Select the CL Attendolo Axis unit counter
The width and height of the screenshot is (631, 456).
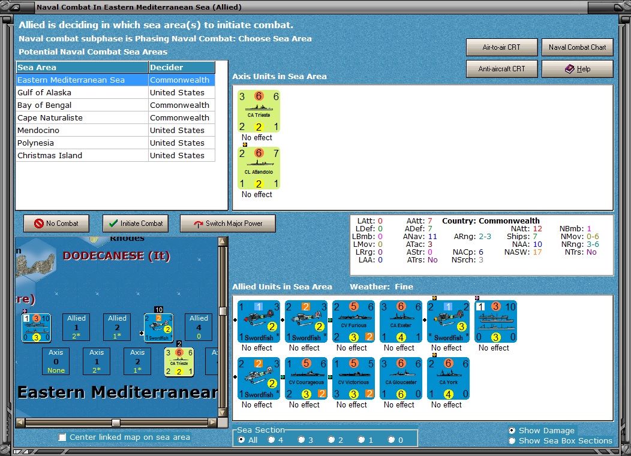click(x=259, y=168)
